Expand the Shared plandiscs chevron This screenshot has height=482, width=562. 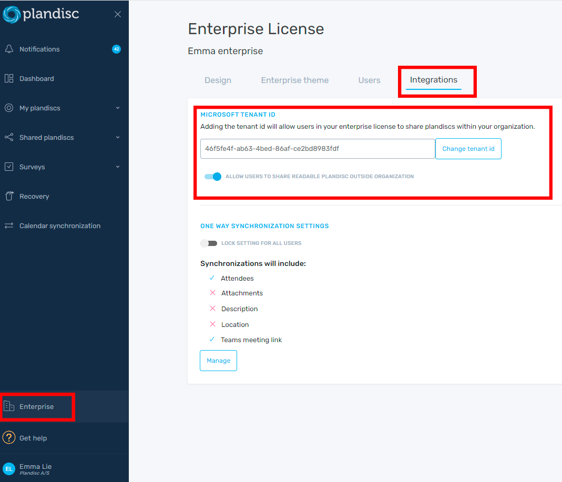[x=118, y=137]
